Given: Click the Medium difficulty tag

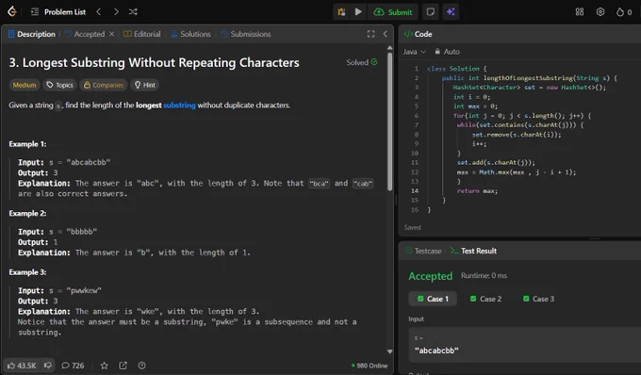Looking at the screenshot, I should 25,85.
